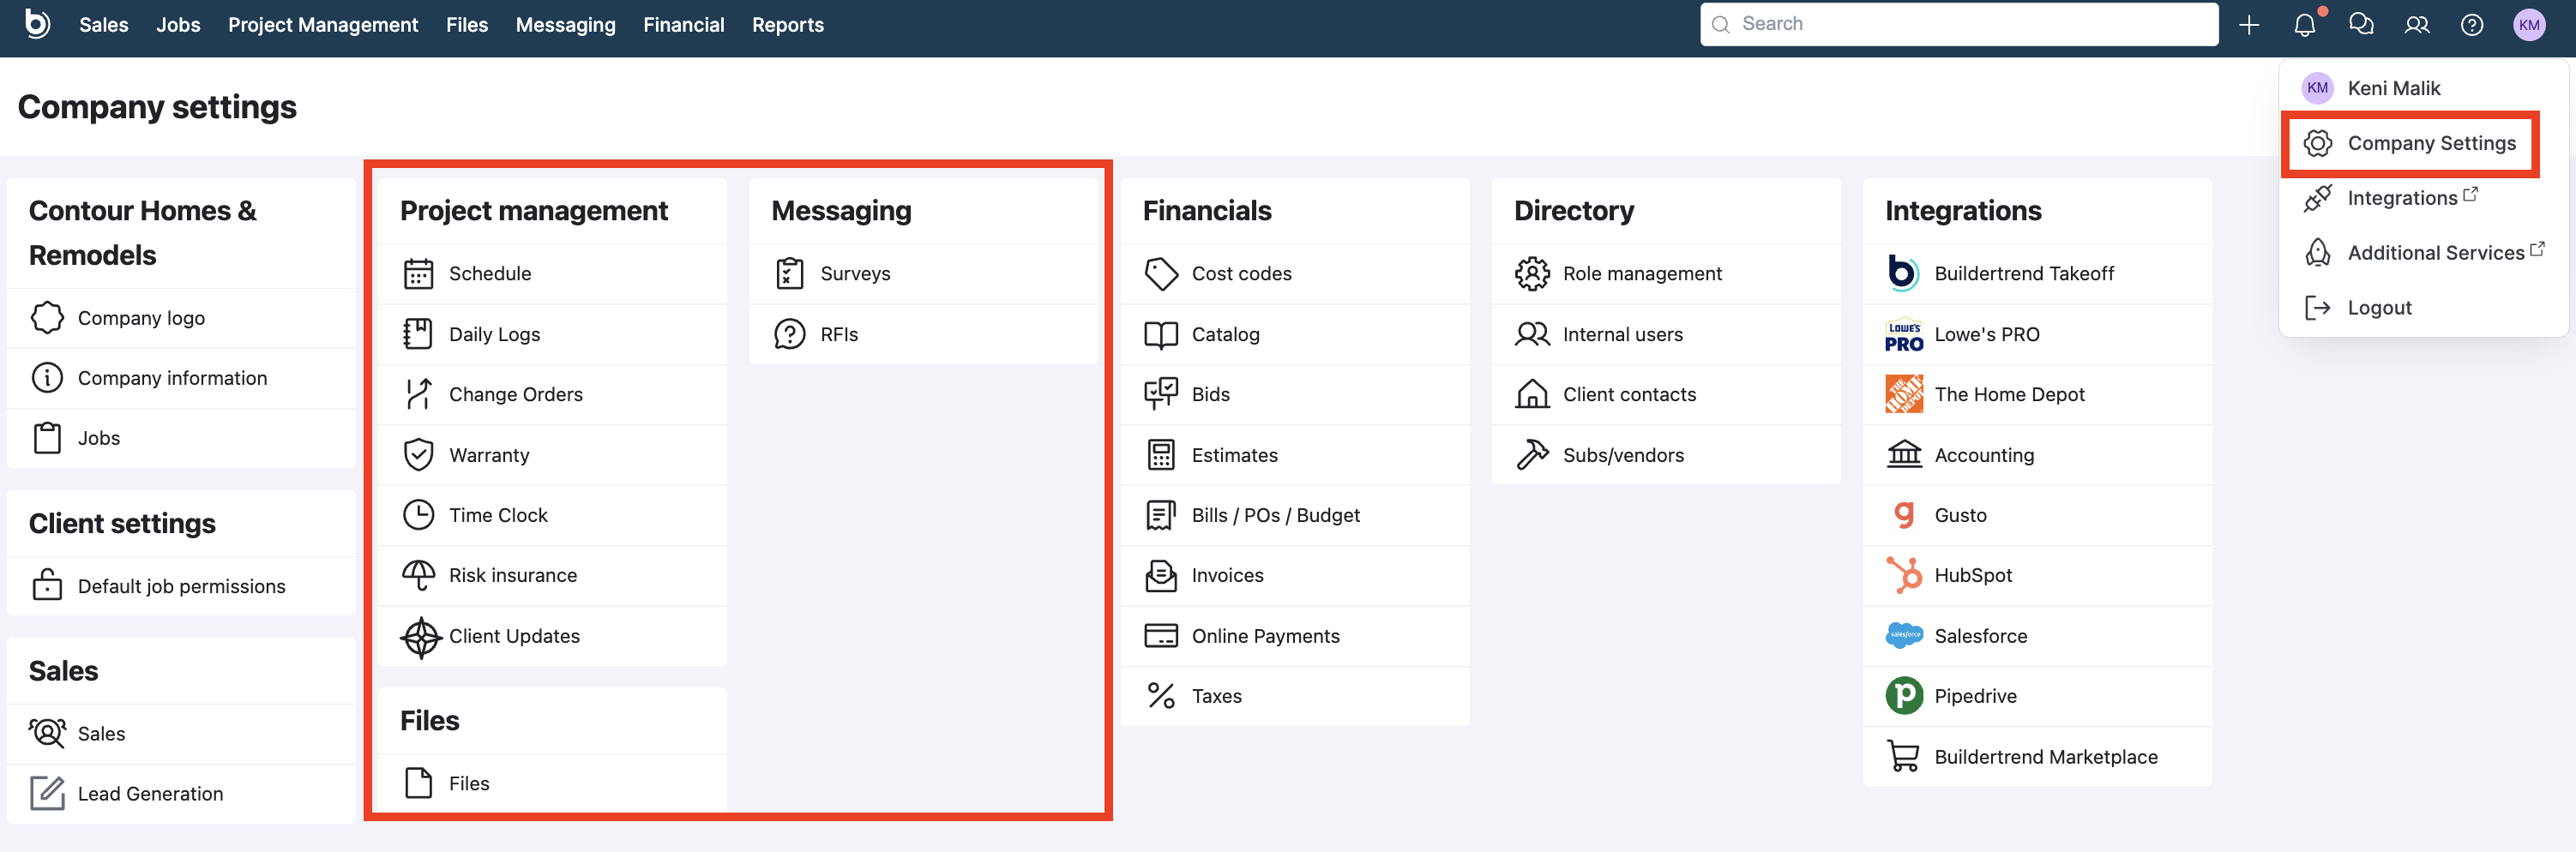Open the Financial menu in top navigation
The width and height of the screenshot is (2576, 852).
pyautogui.click(x=684, y=25)
